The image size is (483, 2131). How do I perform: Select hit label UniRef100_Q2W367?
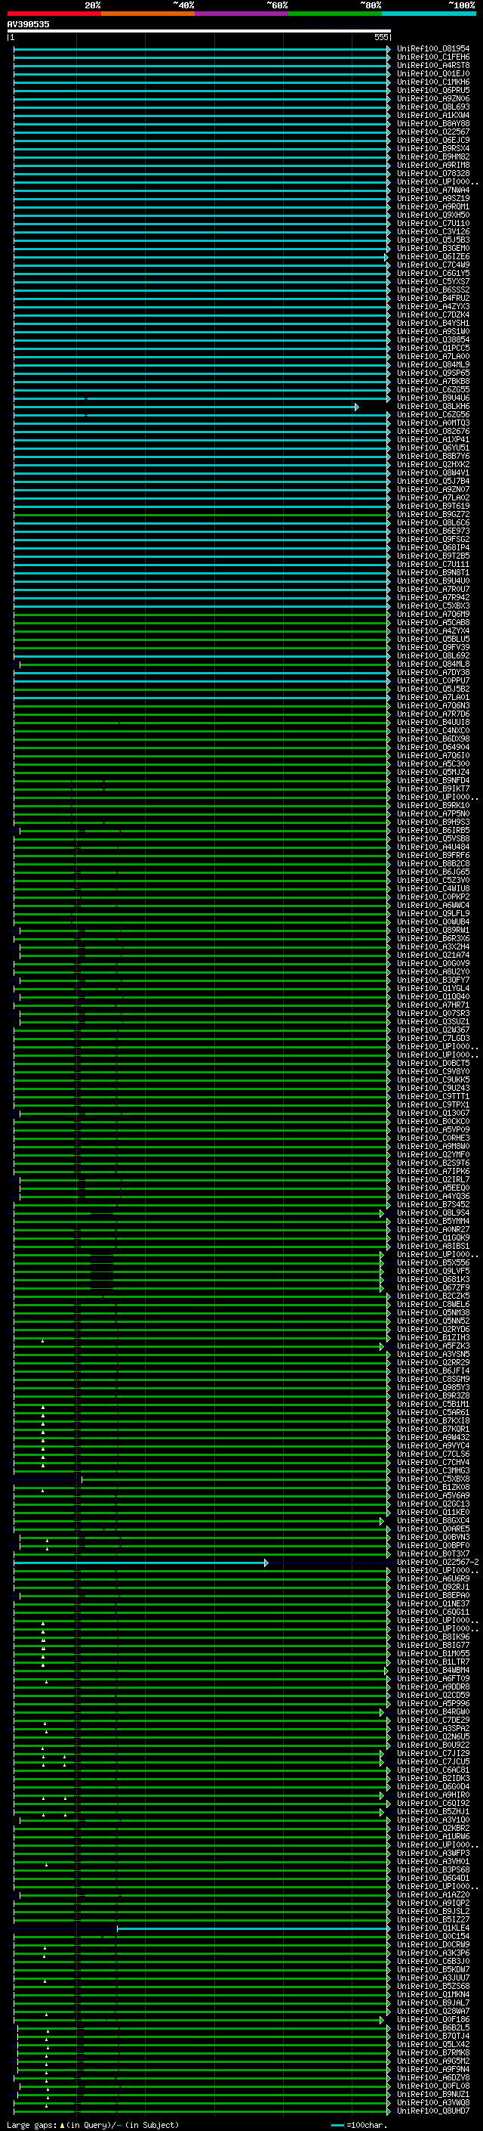click(433, 1030)
